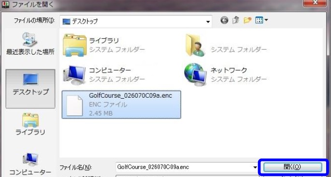Image resolution: width=331 pixels, height=177 pixels.
Task: Select 最近表示した場所 in the places bar
Action: 30,44
